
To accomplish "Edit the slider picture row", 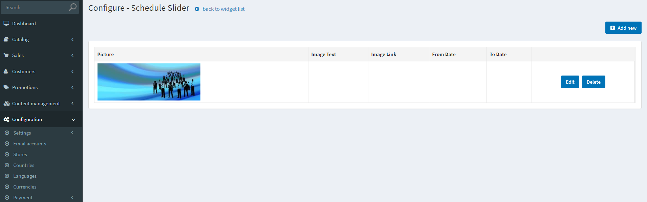I will (570, 82).
